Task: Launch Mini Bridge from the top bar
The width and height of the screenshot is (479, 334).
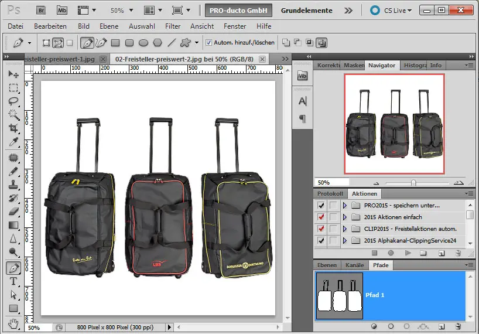Action: click(x=62, y=11)
